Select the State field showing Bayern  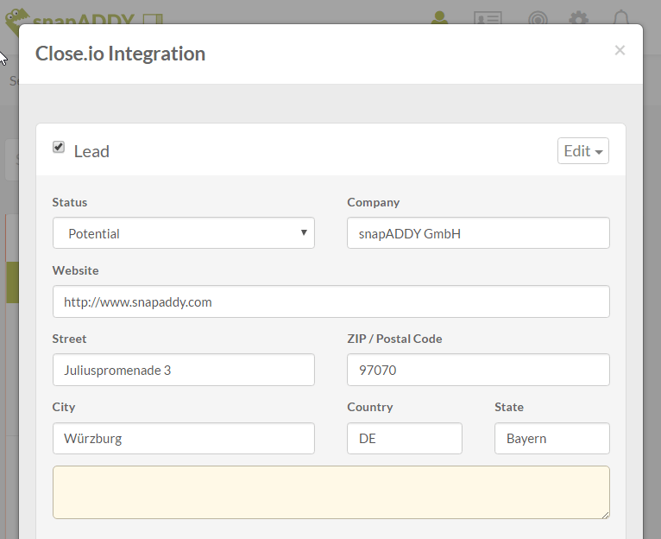click(x=551, y=438)
